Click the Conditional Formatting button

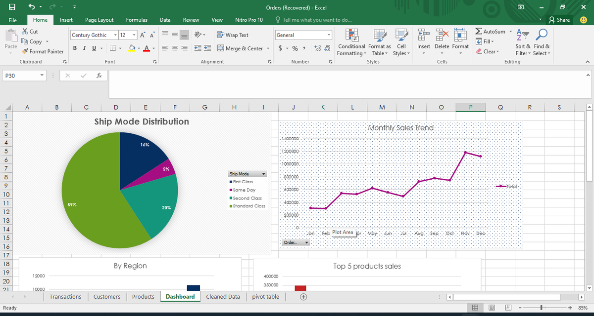coord(351,43)
